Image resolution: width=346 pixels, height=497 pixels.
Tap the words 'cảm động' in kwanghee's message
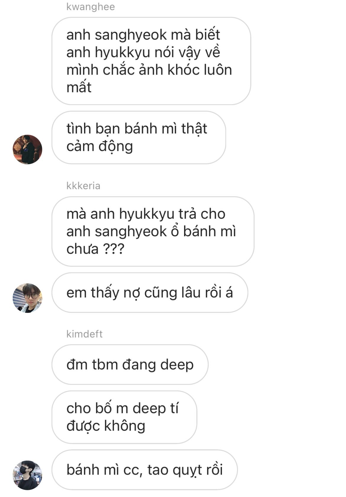click(x=100, y=146)
